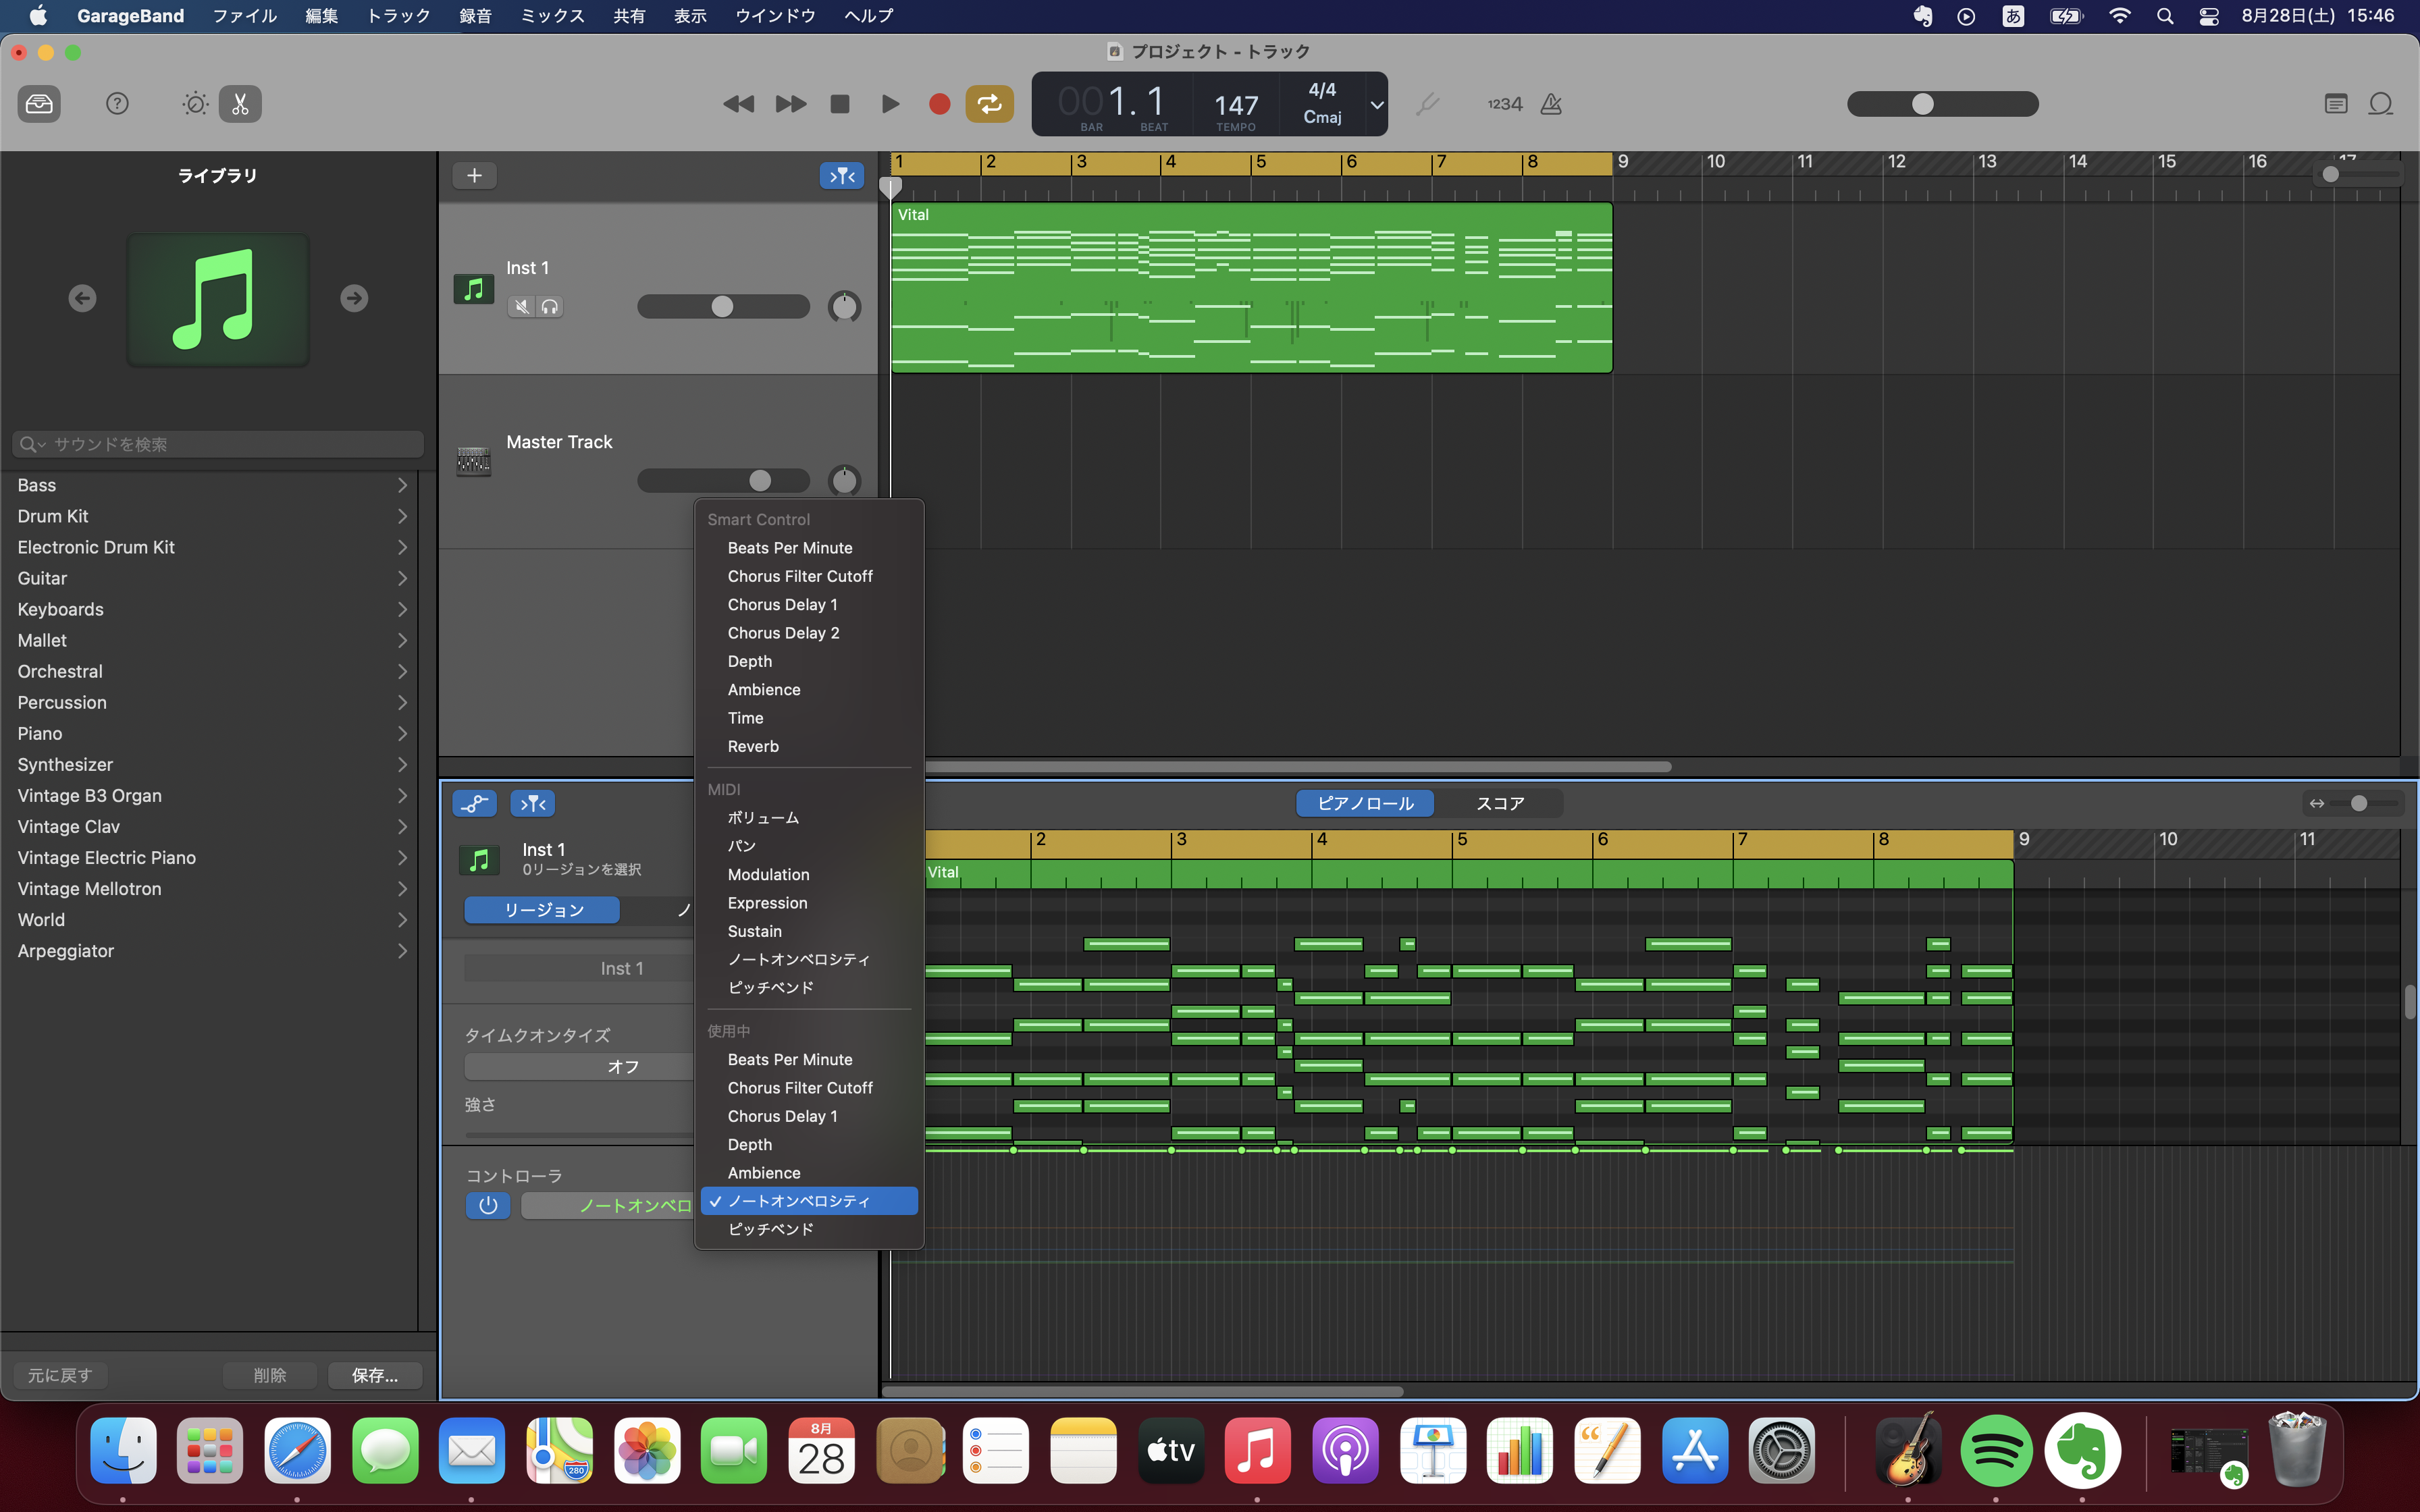Adjust the Inst 1 volume slider
This screenshot has height=1512, width=2420.
[722, 307]
